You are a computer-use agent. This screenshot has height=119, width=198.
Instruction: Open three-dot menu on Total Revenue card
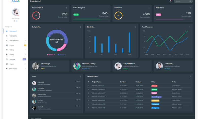click(67, 8)
